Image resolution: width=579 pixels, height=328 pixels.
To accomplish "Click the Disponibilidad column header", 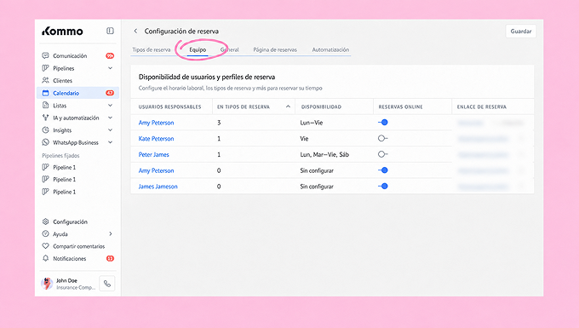I will pyautogui.click(x=321, y=106).
